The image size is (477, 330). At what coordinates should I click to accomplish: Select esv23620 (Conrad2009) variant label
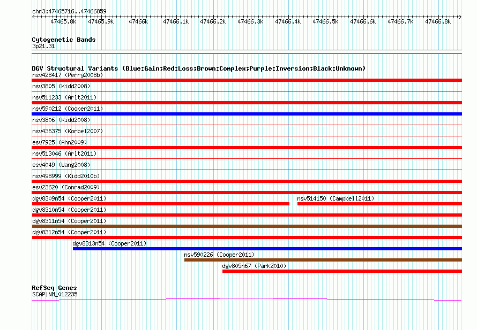pos(66,187)
